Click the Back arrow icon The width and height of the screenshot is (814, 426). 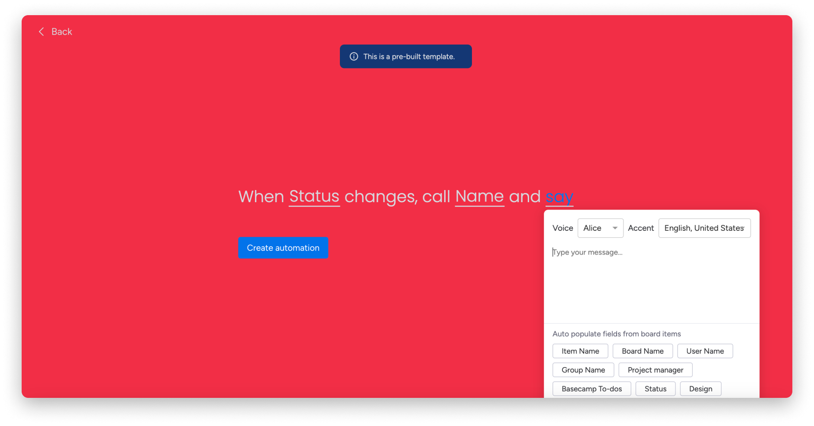[x=42, y=32]
